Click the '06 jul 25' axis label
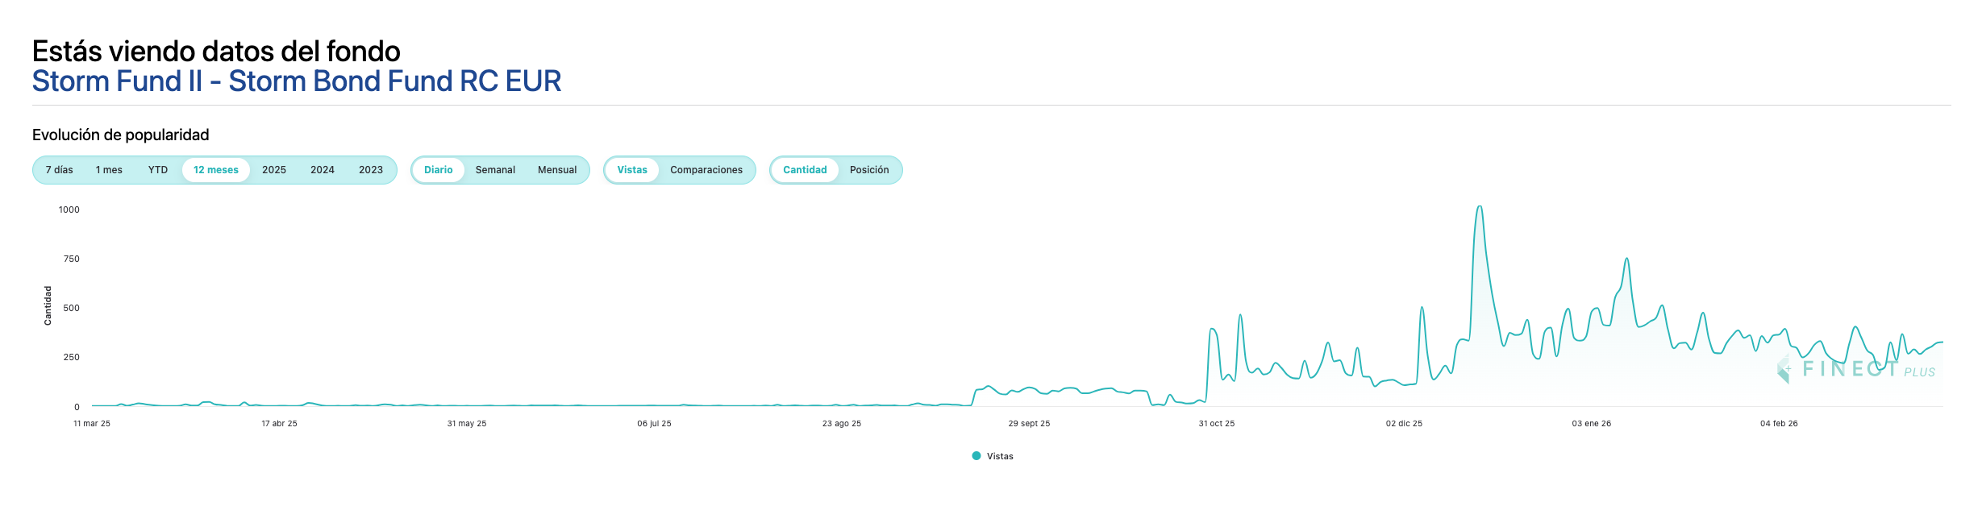This screenshot has width=1982, height=527. [654, 424]
